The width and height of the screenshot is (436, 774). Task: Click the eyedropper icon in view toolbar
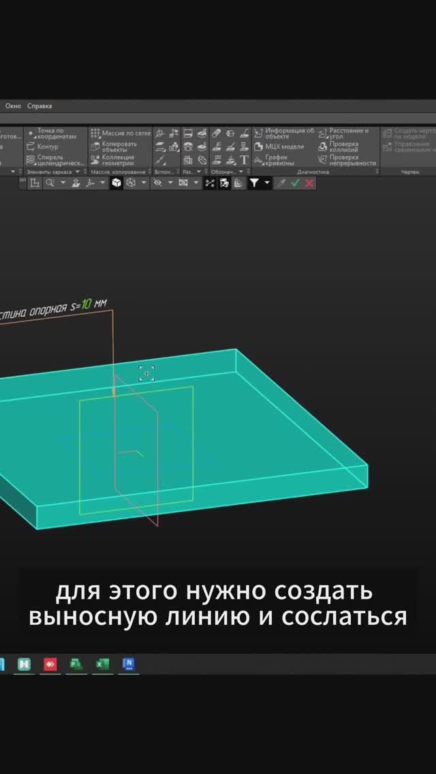pyautogui.click(x=281, y=183)
